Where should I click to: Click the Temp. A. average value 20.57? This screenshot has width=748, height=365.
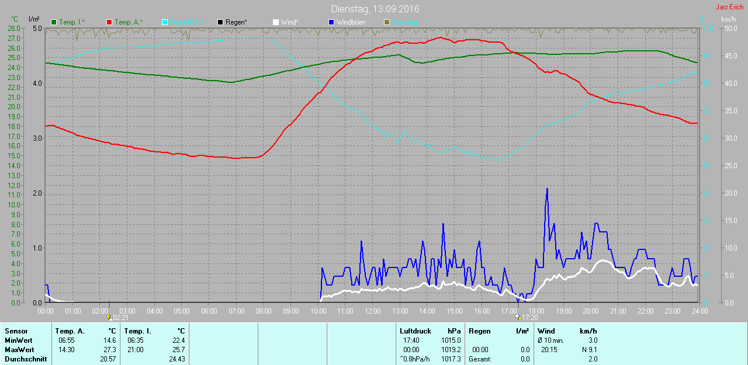[x=108, y=359]
